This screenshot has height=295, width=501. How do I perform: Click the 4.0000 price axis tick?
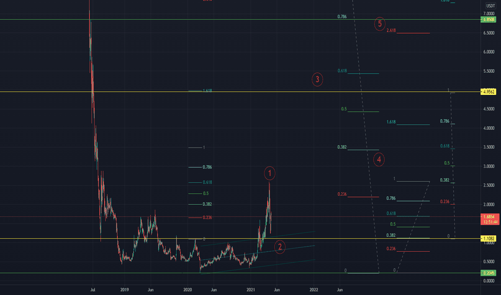[x=489, y=128]
